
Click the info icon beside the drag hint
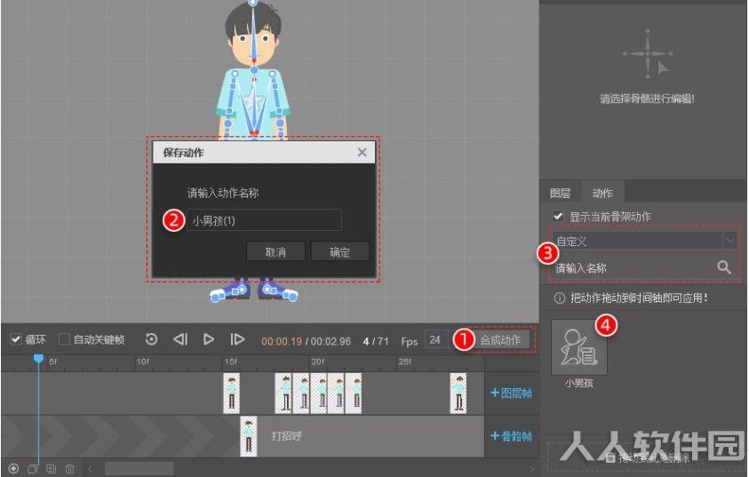[x=560, y=298]
